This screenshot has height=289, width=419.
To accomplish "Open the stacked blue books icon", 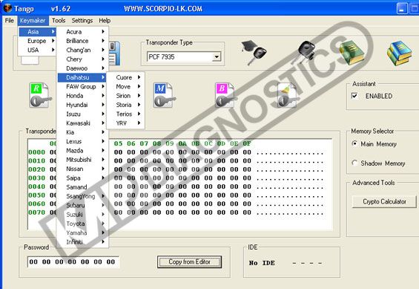I will 399,53.
